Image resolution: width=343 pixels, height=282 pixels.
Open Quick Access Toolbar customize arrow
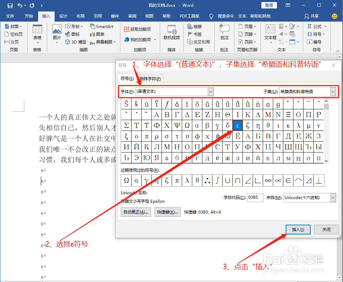click(x=41, y=6)
